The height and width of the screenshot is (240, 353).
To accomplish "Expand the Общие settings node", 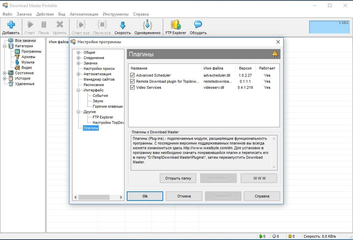I will pyautogui.click(x=78, y=53).
